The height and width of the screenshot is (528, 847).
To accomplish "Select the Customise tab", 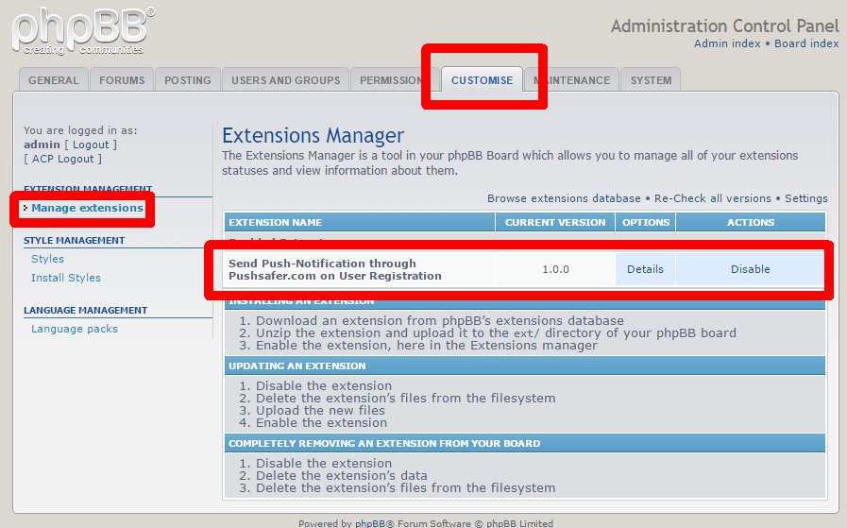I will click(x=482, y=80).
